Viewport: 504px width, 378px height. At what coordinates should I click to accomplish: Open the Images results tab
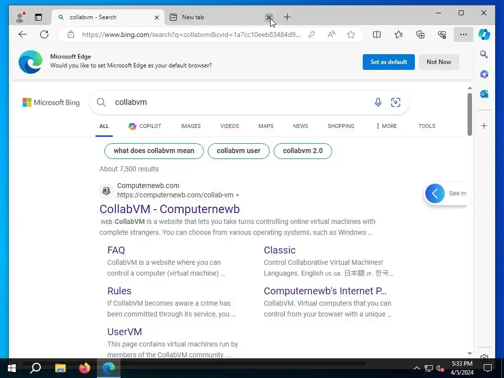pyautogui.click(x=190, y=126)
